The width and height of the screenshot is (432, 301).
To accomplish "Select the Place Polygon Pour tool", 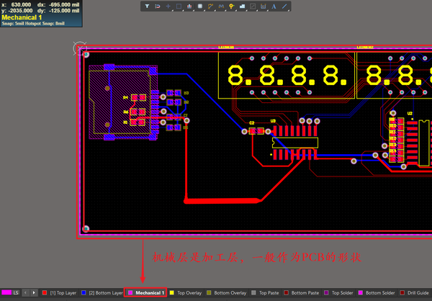I will [x=242, y=6].
